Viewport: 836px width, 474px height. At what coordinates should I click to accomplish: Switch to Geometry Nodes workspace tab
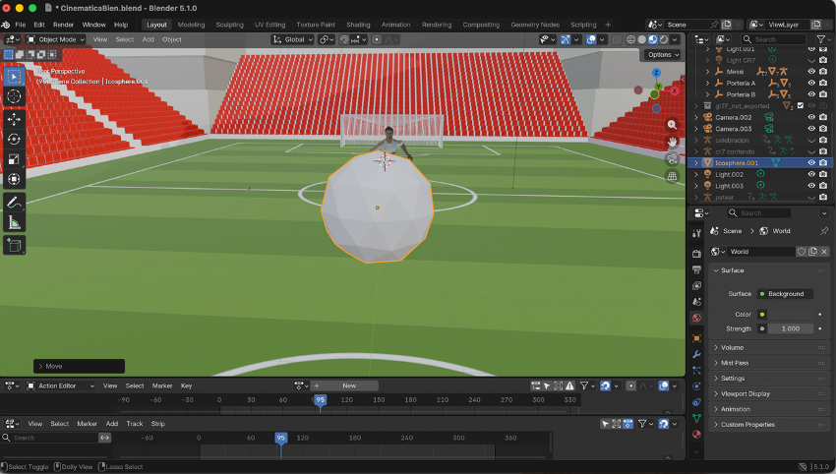535,25
